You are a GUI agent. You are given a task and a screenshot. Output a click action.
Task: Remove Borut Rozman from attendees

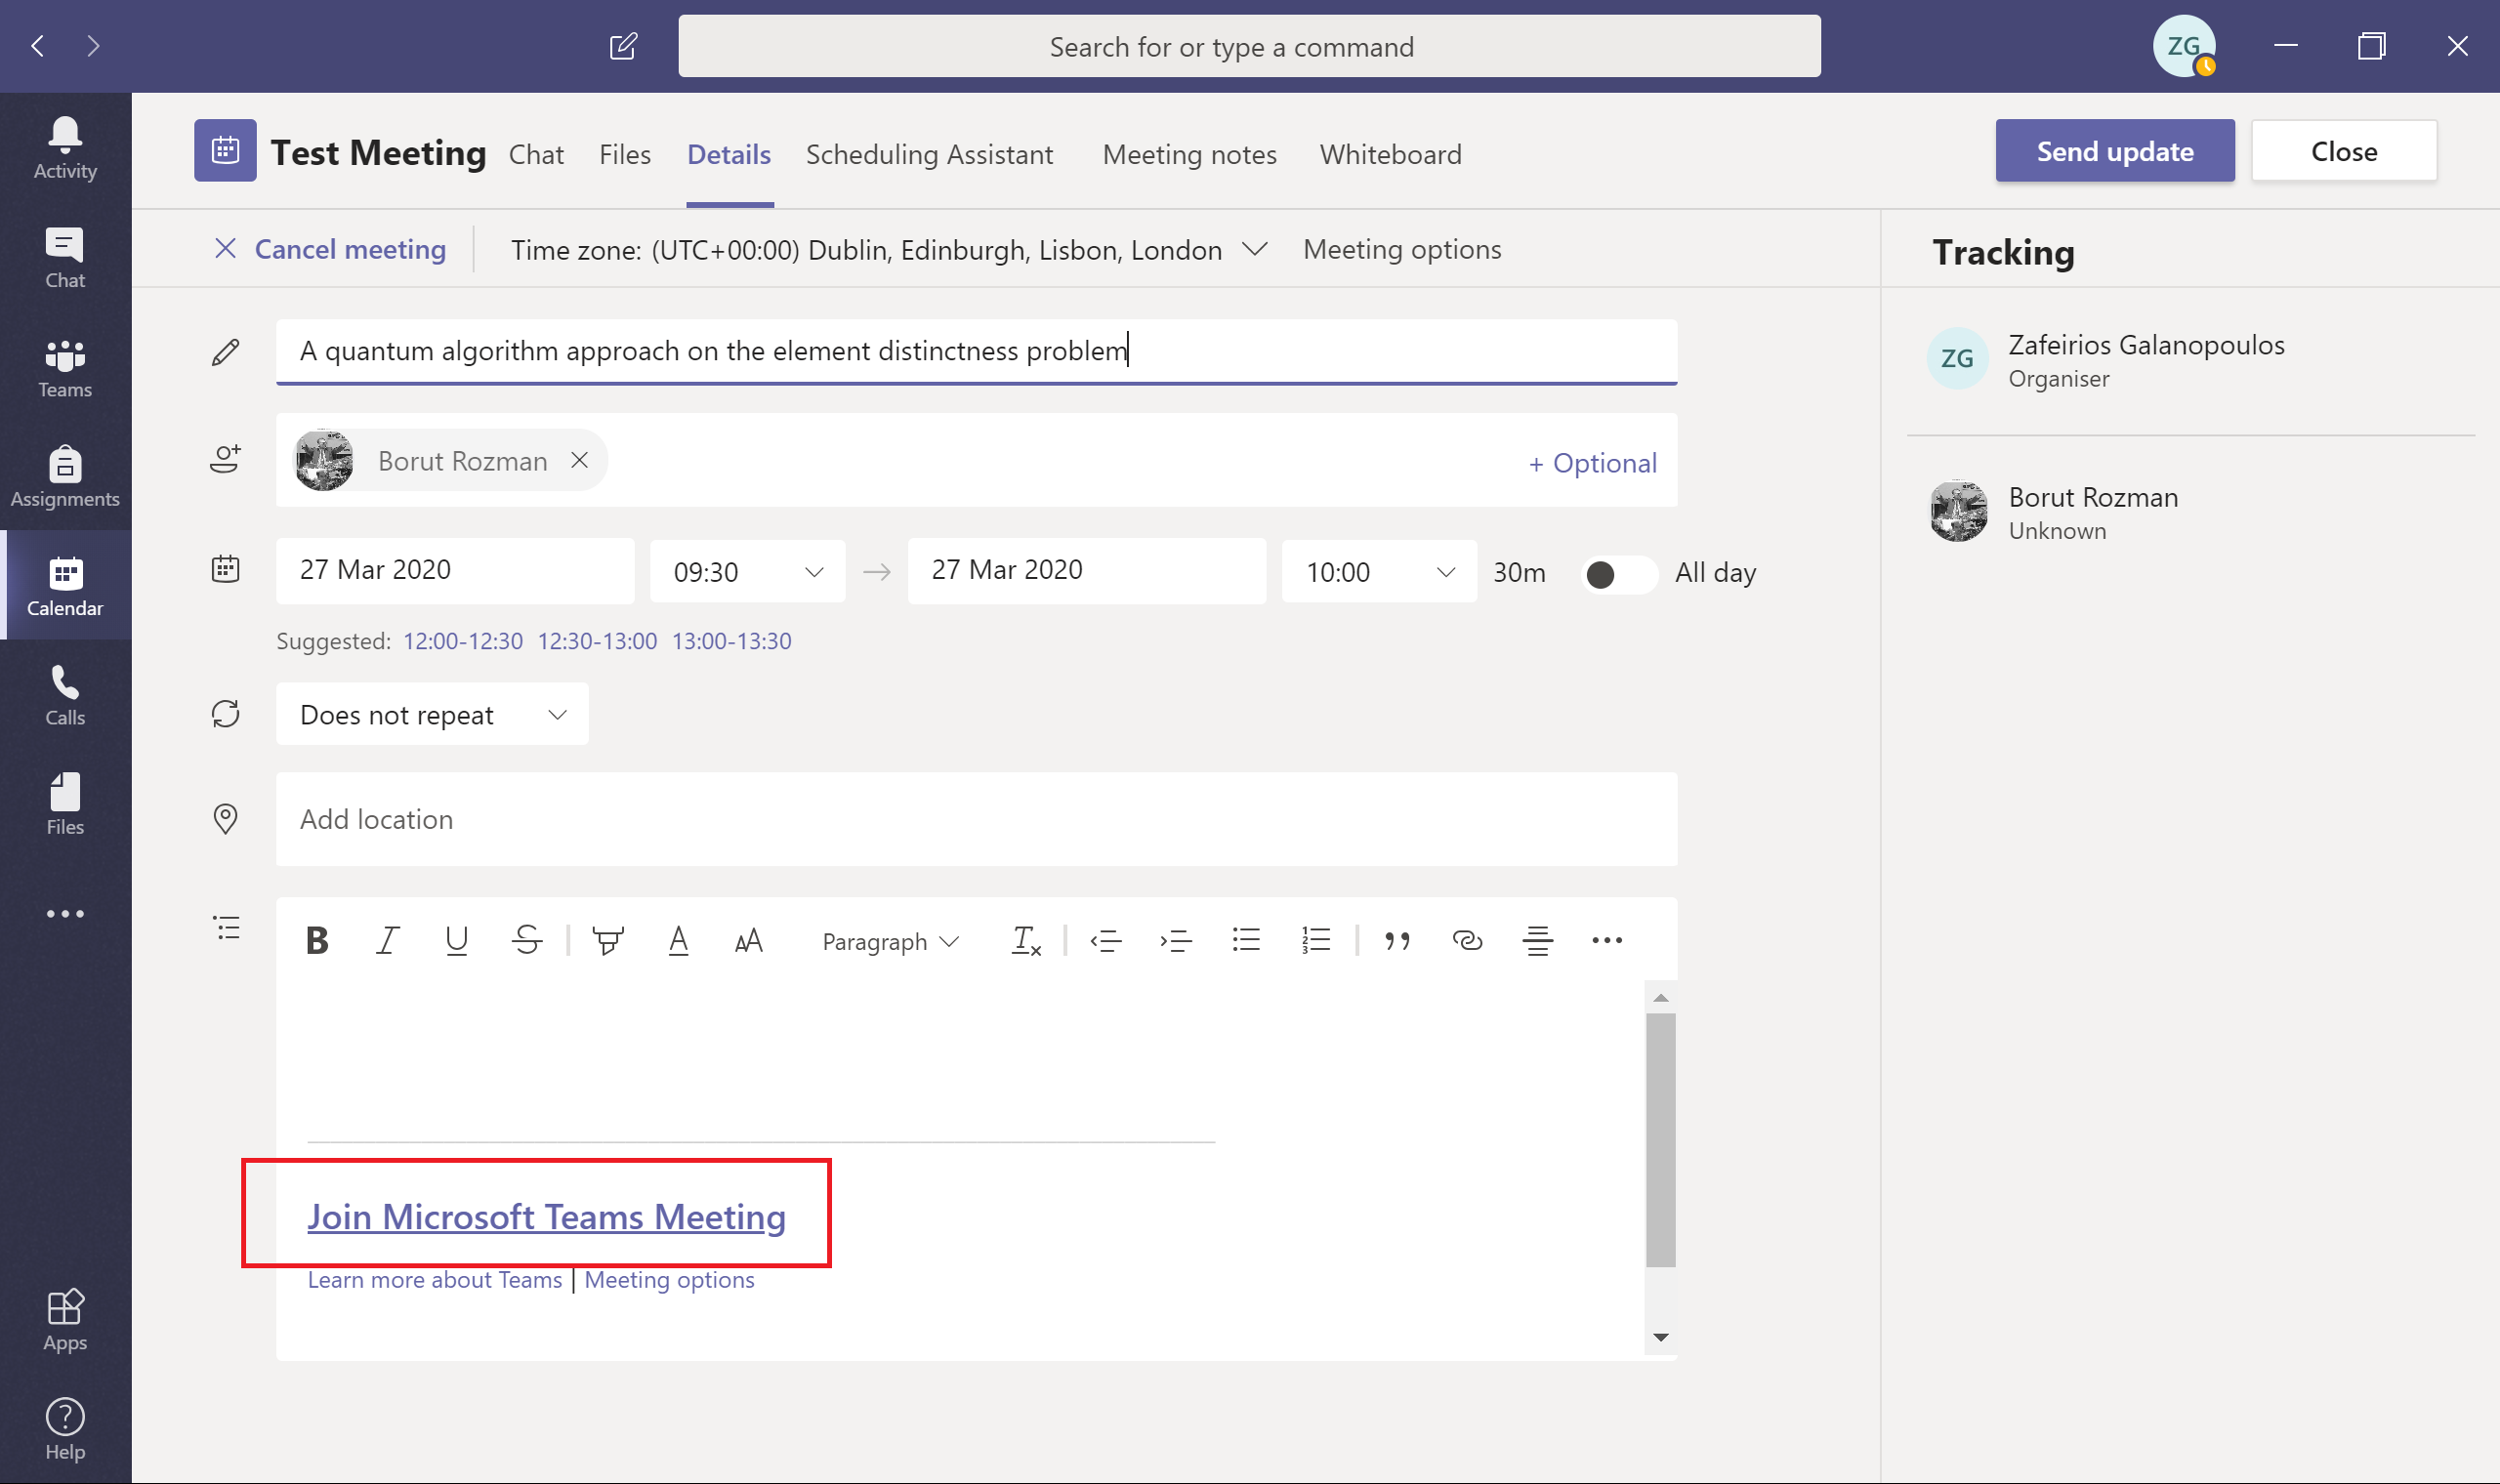point(580,460)
